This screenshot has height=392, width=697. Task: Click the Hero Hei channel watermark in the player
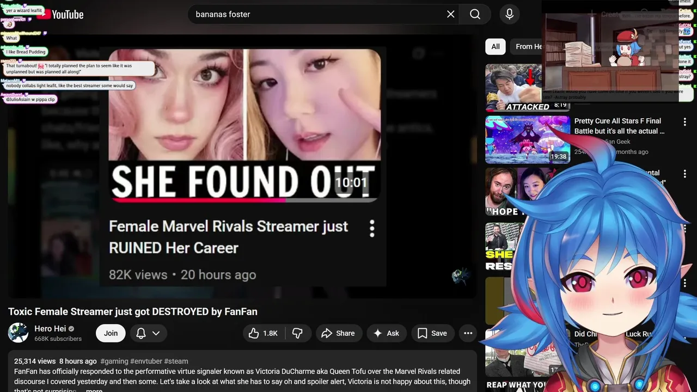click(461, 276)
